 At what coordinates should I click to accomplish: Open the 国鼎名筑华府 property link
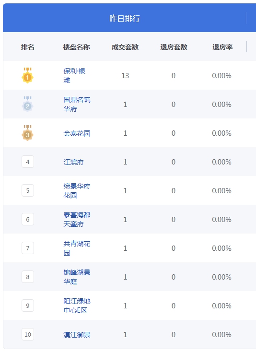pyautogui.click(x=77, y=104)
